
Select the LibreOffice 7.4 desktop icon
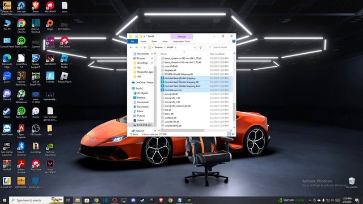click(22, 61)
